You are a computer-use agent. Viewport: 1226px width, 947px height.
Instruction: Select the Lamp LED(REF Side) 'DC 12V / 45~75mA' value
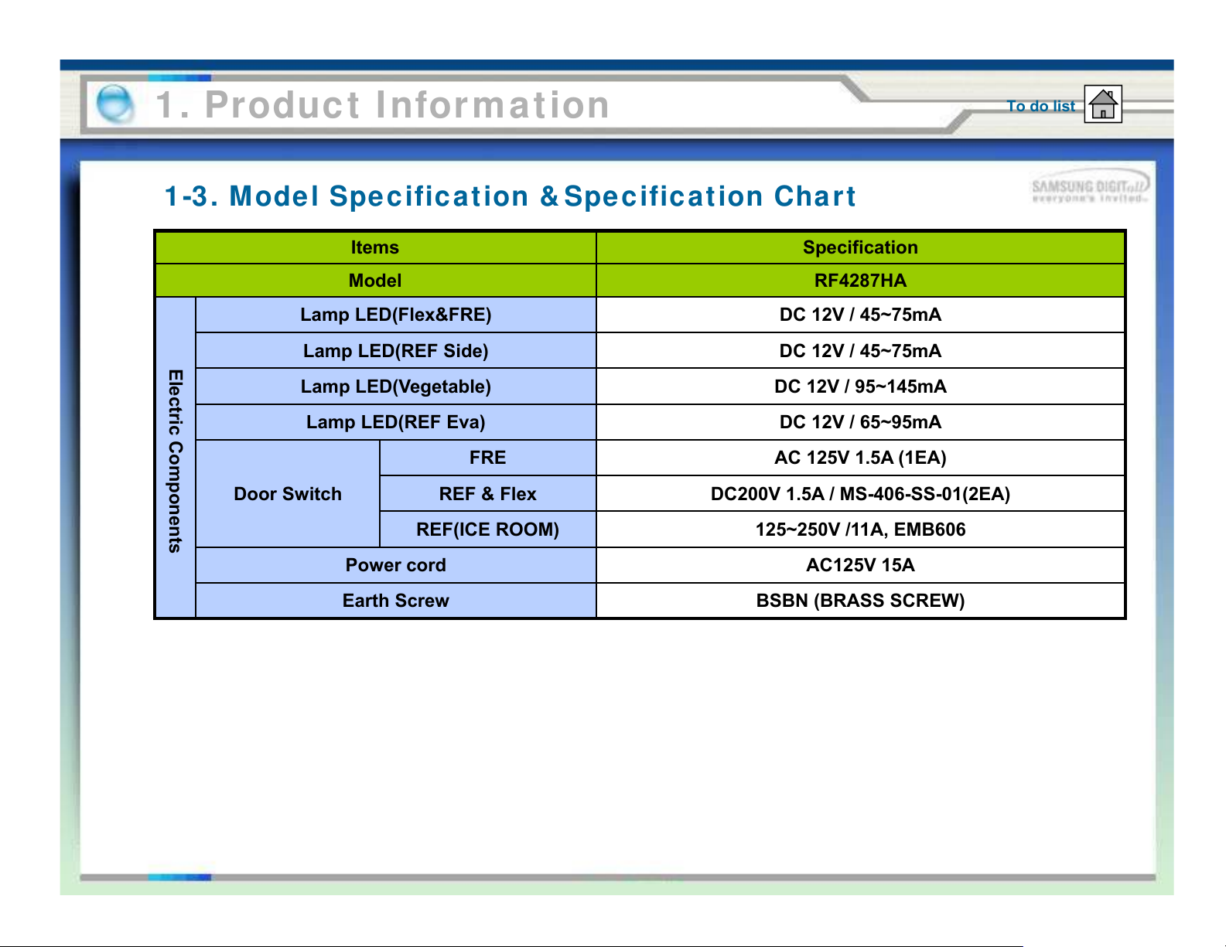(x=860, y=351)
